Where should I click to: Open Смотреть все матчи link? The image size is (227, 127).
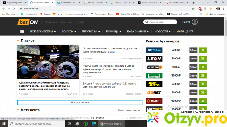click(129, 110)
